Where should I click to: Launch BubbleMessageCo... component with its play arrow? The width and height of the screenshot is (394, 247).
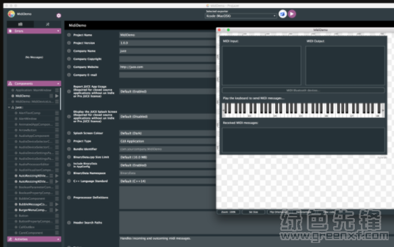tap(57, 204)
